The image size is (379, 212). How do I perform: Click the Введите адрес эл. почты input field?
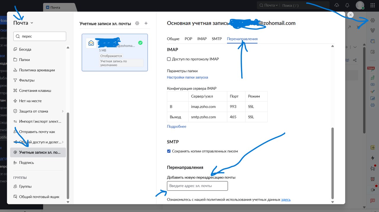coord(197,186)
